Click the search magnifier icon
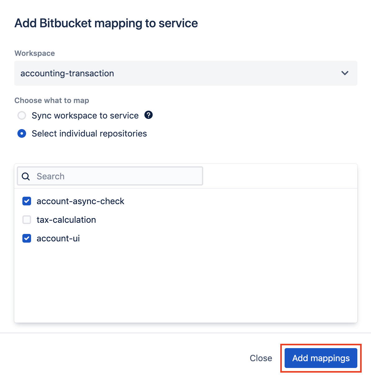This screenshot has height=381, width=371. click(26, 177)
